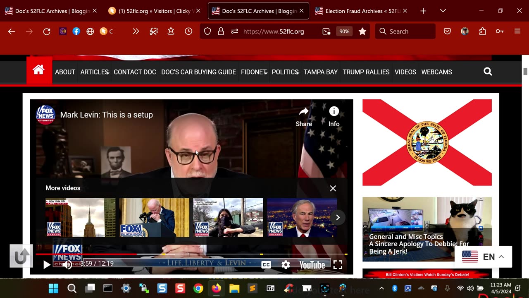529x298 pixels.
Task: Go back to the previous page
Action: (12, 31)
